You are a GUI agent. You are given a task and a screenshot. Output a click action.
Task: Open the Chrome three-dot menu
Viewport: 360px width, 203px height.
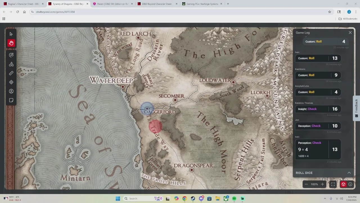point(356,12)
